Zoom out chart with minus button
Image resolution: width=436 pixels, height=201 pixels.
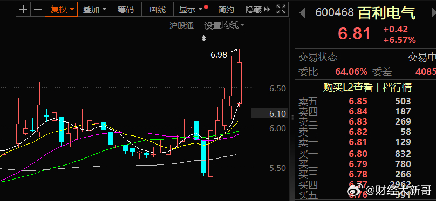[x=38, y=10]
